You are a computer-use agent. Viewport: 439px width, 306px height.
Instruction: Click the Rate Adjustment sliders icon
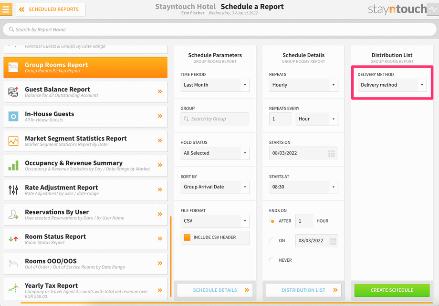coord(13,190)
